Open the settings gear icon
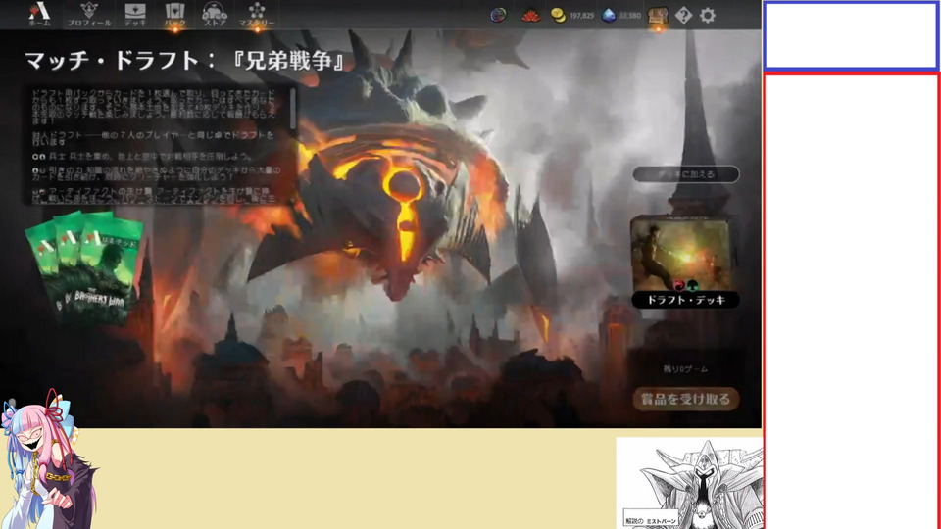This screenshot has width=941, height=529. click(x=708, y=15)
